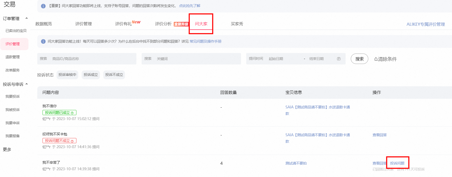The image size is (452, 177).
Task: Open the 评价分析 tab
Action: pos(163,24)
